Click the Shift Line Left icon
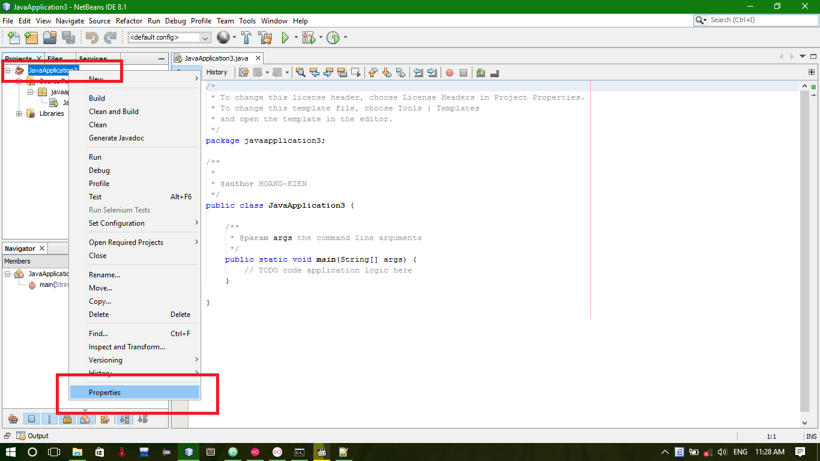The image size is (820, 461). (x=418, y=73)
